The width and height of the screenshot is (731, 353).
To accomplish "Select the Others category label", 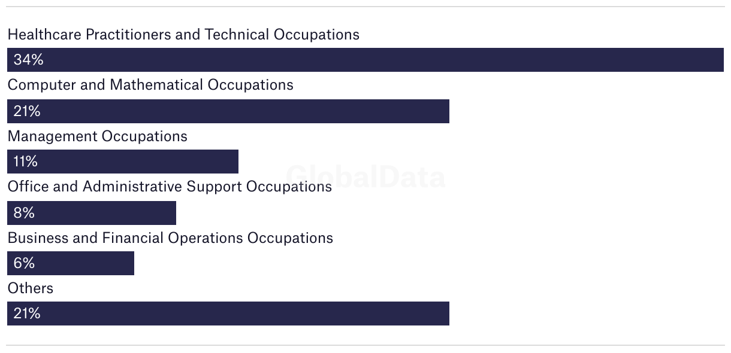I will (31, 288).
